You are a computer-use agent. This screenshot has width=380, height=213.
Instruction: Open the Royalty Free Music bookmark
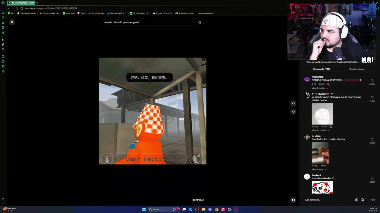206,13
